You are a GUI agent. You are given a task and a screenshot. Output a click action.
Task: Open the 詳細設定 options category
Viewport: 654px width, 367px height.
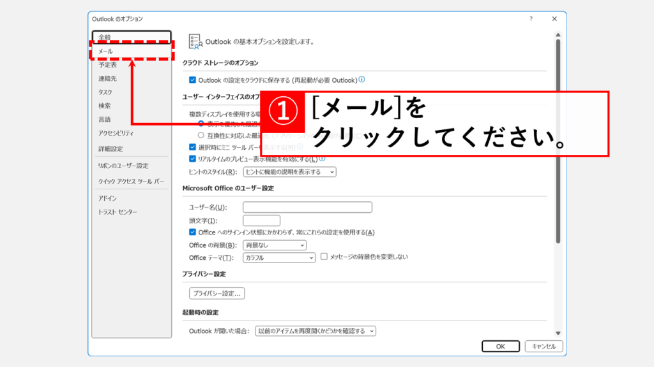click(x=132, y=149)
